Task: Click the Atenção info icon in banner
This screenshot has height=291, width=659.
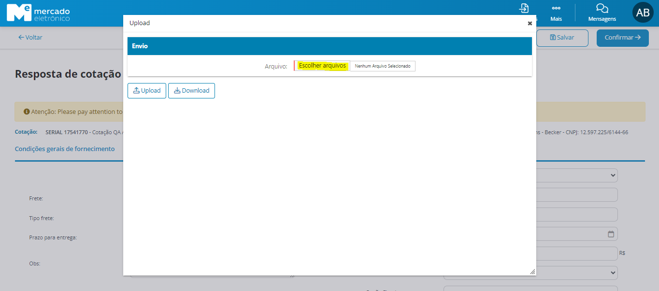Action: coord(27,111)
